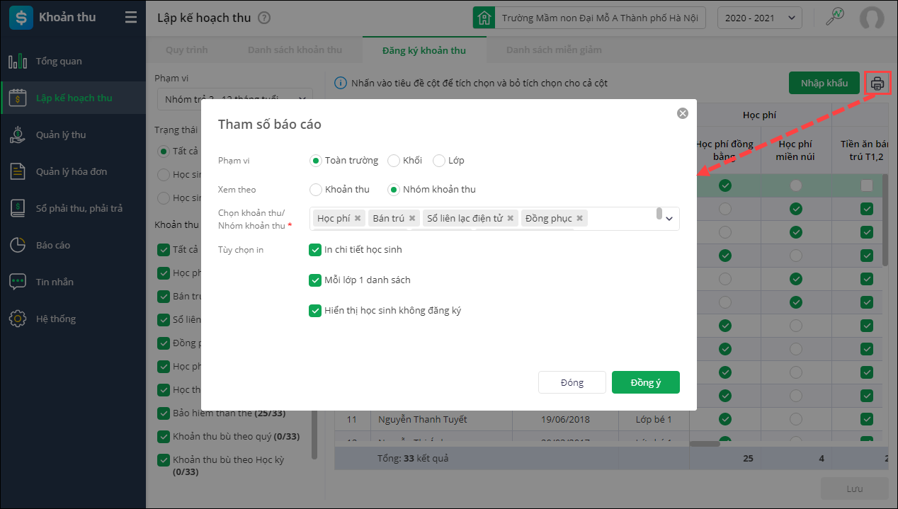The image size is (898, 509).
Task: Click the help question mark icon
Action: (x=264, y=18)
